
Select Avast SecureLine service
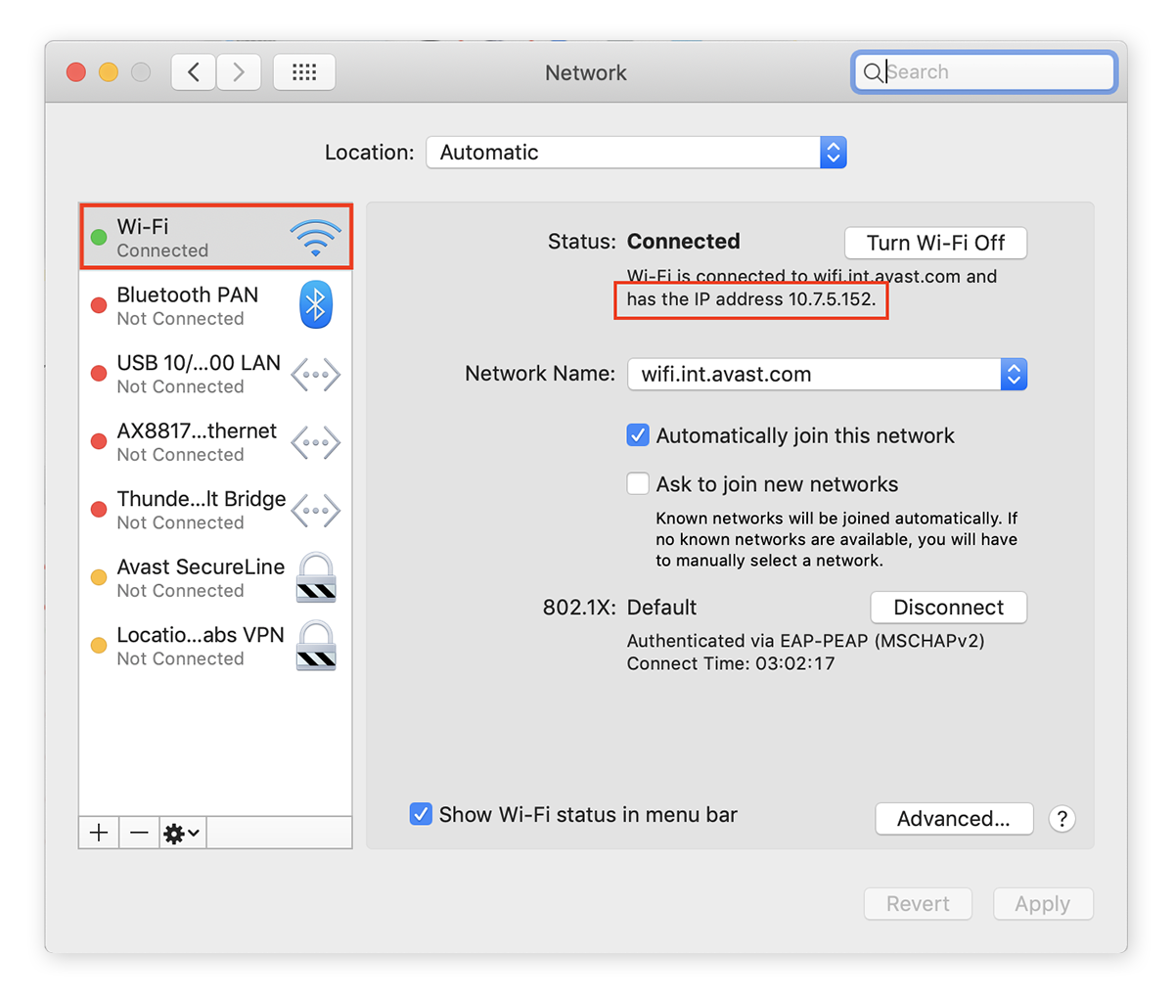click(x=215, y=577)
